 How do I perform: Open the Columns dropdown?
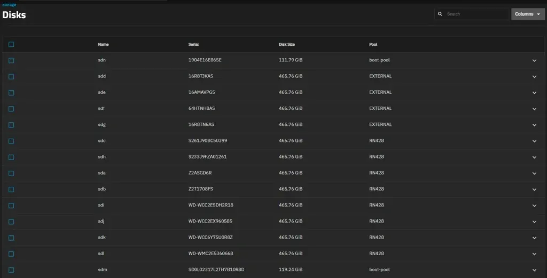point(527,14)
